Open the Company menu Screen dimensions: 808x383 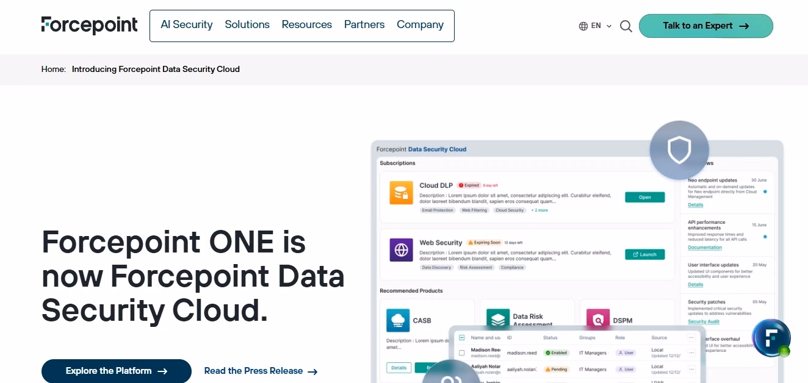[420, 24]
